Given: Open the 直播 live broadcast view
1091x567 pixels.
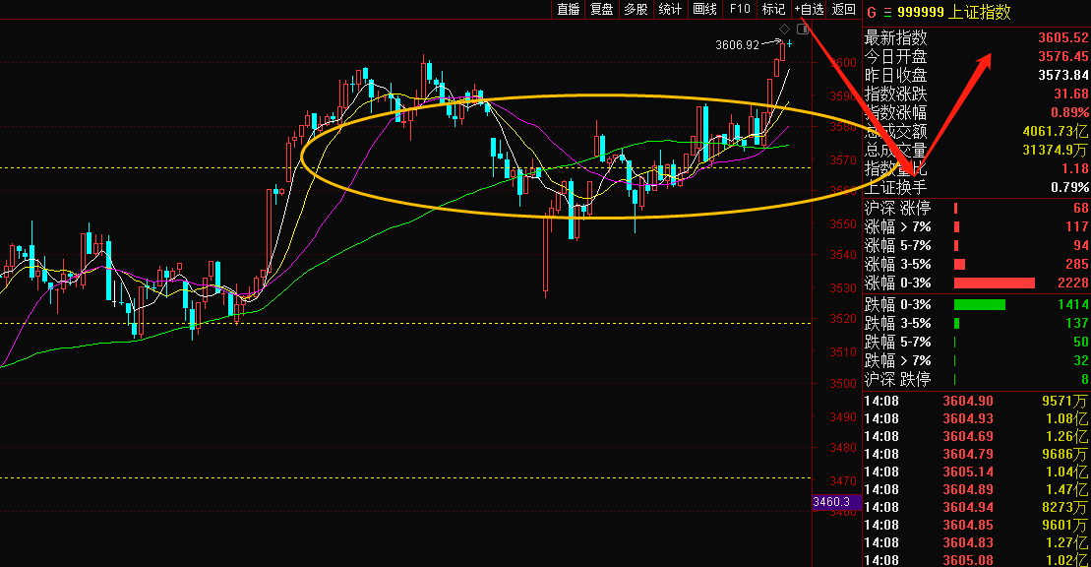Looking at the screenshot, I should click(569, 9).
